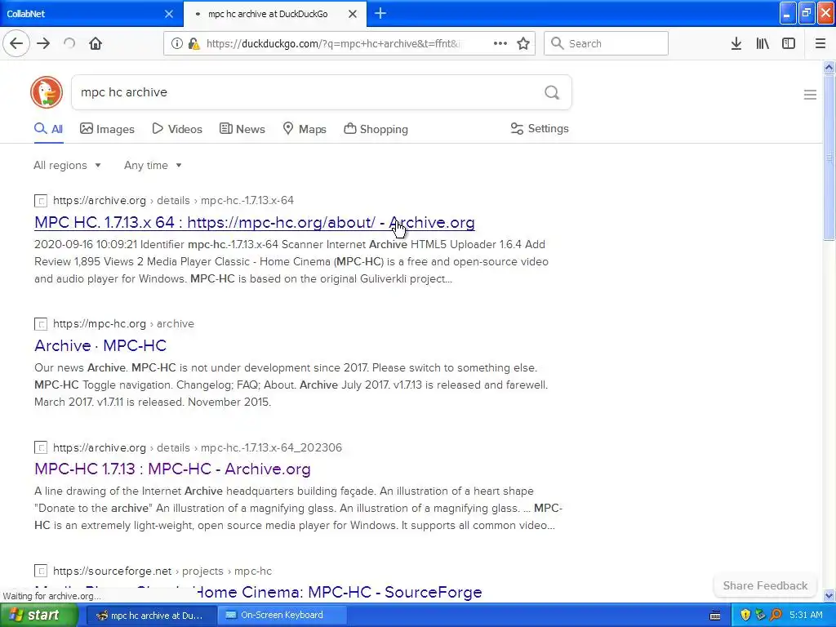Go back with the browser back arrow
The image size is (836, 627).
tap(16, 43)
